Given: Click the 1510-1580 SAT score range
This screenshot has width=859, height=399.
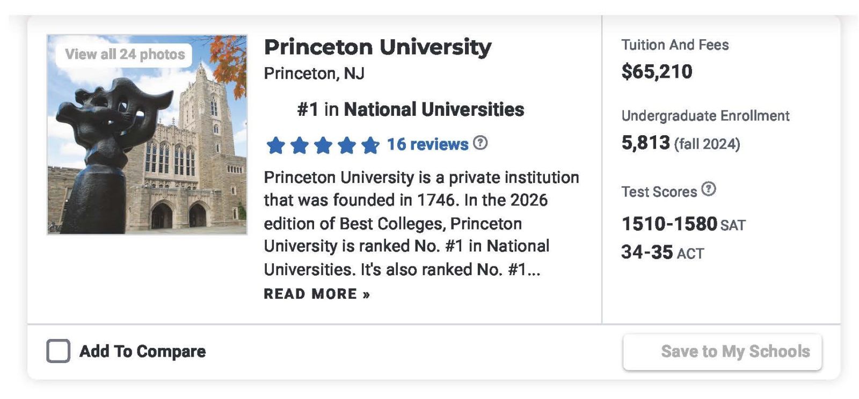Looking at the screenshot, I should (669, 224).
